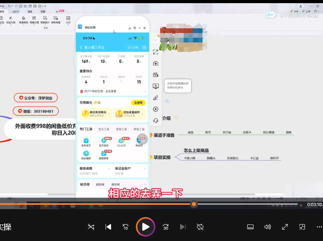Enter full screen with the arrows icon
Image resolution: width=323 pixels, height=241 pixels.
click(285, 227)
